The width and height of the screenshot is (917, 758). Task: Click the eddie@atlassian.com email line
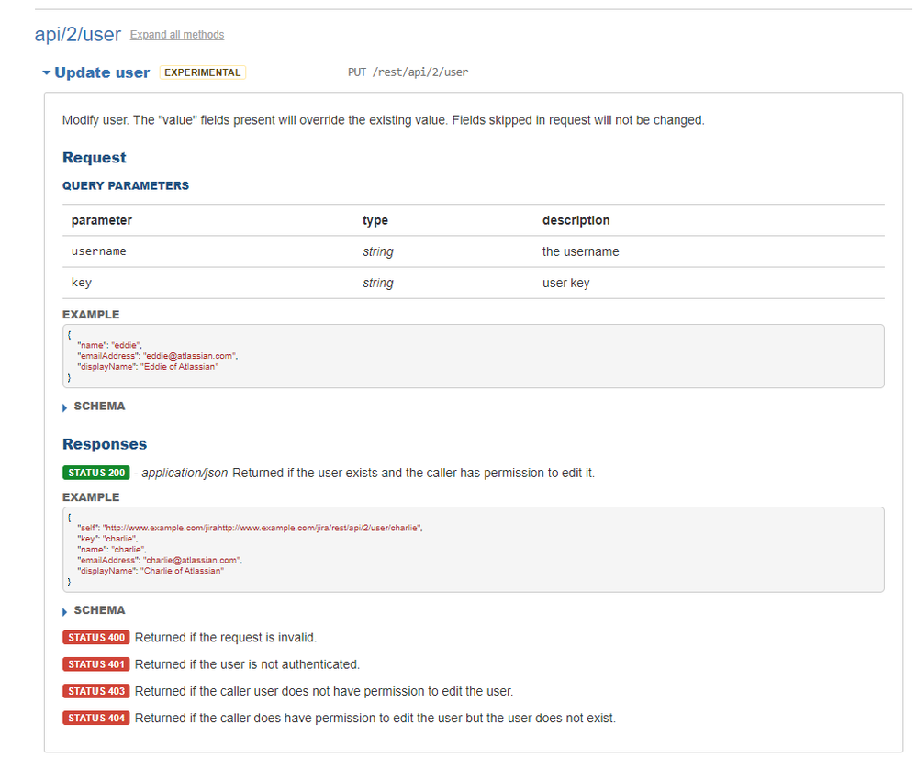click(157, 356)
